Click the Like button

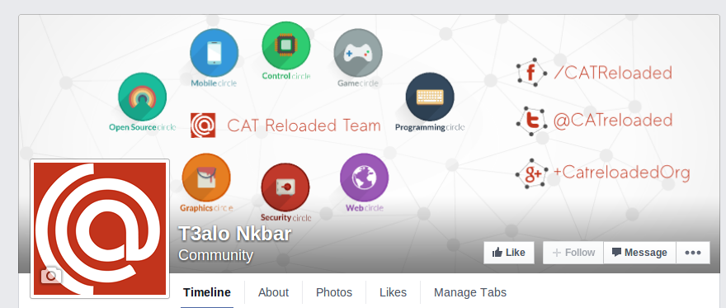pos(509,253)
